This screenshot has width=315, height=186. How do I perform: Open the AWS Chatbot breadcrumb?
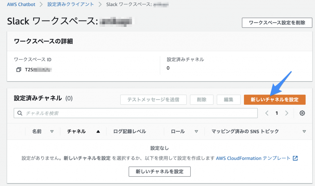click(21, 4)
